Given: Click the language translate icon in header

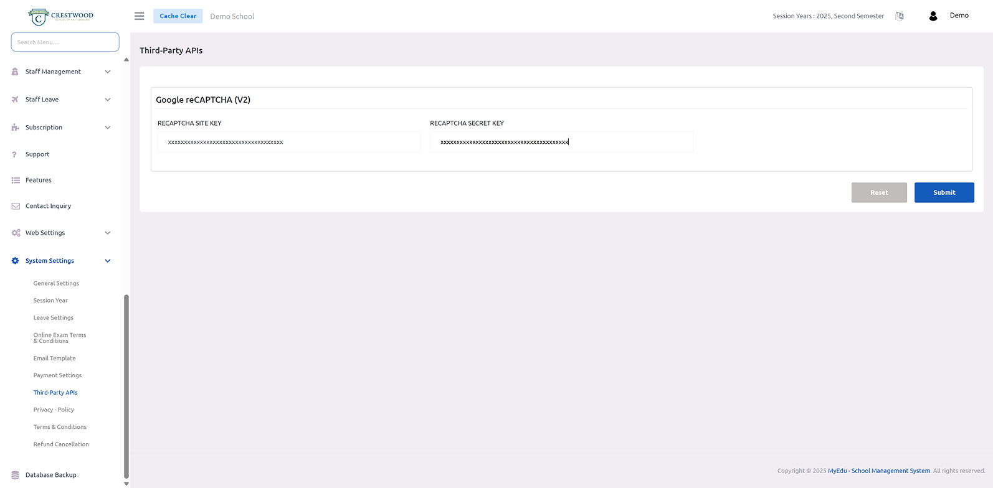Looking at the screenshot, I should tap(899, 16).
